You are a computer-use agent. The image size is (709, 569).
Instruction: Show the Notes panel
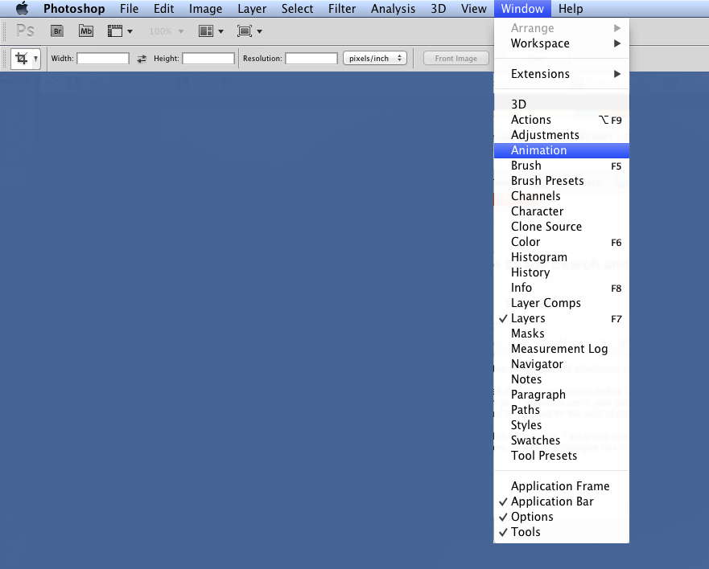click(562, 379)
